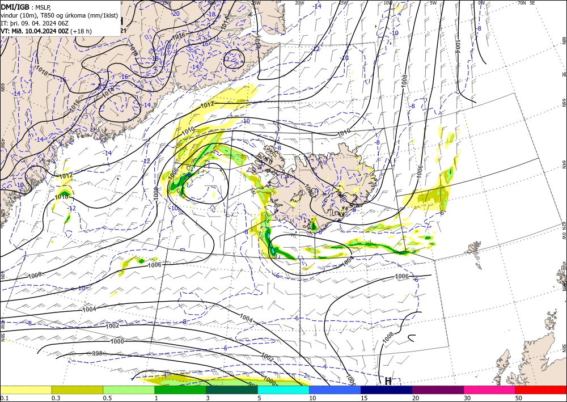Click the pink 30 mm legend swatch
567x402 pixels.
(x=490, y=390)
